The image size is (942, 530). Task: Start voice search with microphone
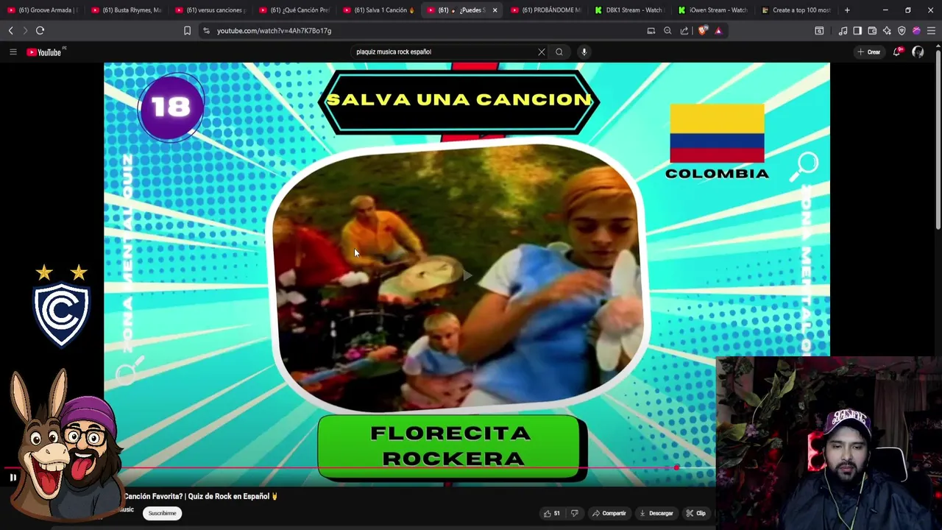584,52
